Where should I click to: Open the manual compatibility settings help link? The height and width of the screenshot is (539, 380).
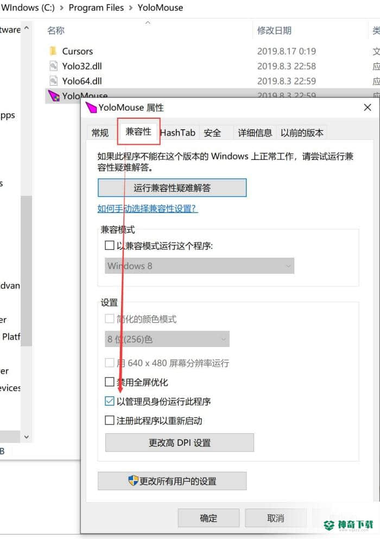coord(148,208)
